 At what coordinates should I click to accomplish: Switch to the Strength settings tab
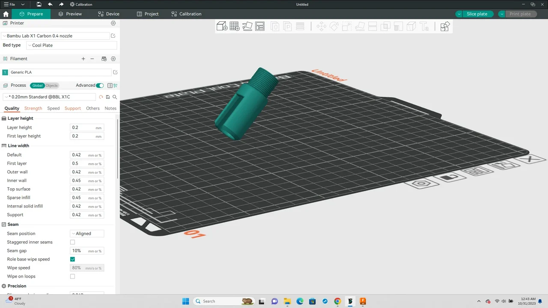[33, 108]
